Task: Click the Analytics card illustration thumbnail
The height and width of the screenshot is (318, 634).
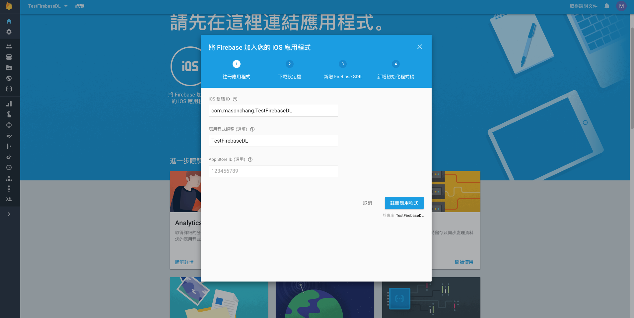Action: coord(185,192)
